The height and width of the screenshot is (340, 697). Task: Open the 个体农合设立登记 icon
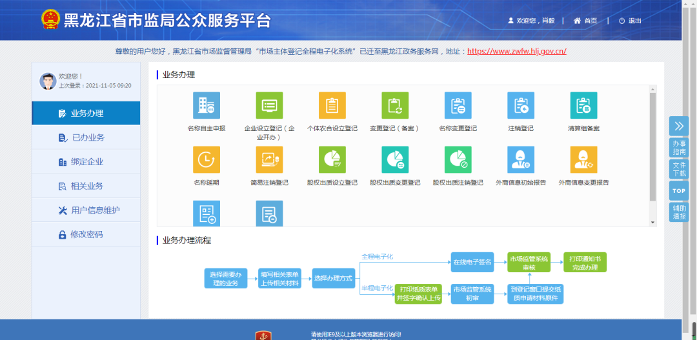(332, 105)
